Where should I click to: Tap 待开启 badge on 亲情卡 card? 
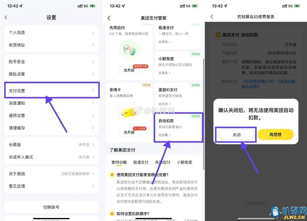tap(147, 85)
